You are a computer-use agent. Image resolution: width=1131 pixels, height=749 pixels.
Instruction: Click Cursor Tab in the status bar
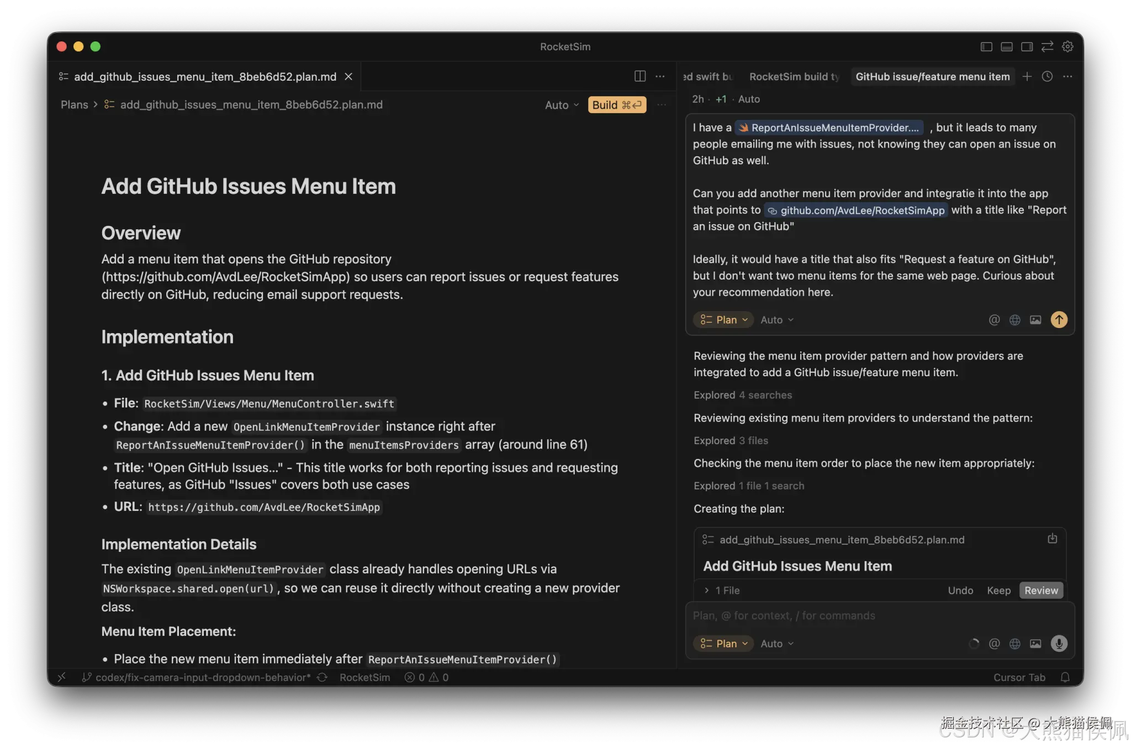1019,677
